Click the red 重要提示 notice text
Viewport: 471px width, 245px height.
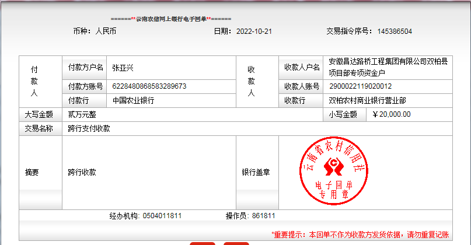[x=360, y=234]
